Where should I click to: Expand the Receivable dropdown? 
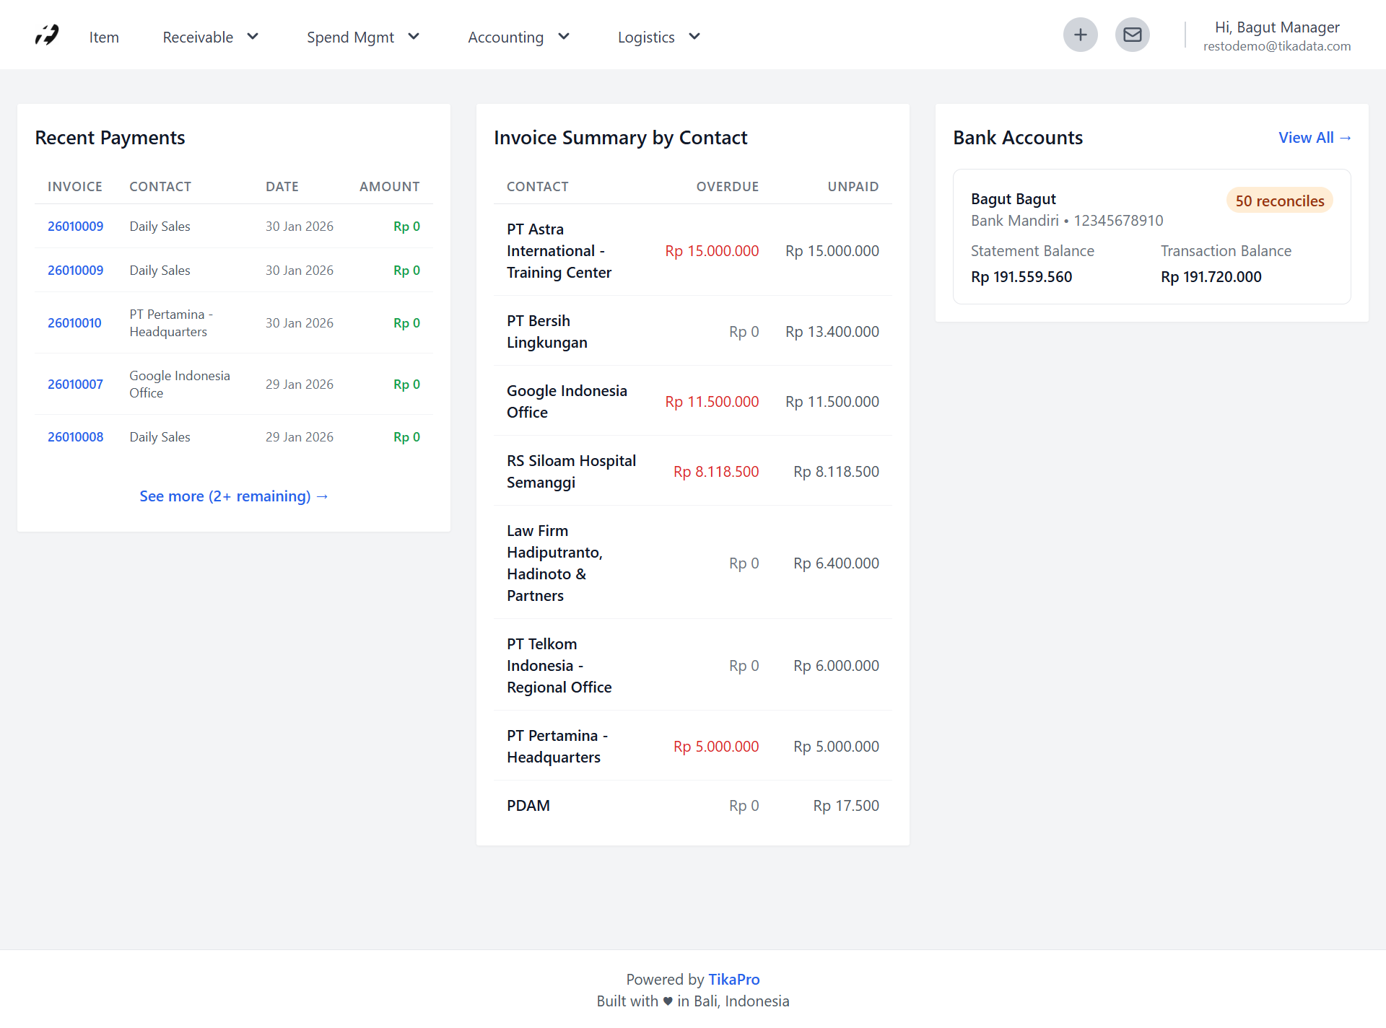(209, 36)
